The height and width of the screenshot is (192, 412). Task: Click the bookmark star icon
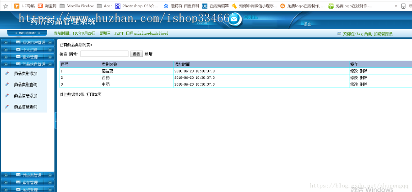[x=5, y=6]
